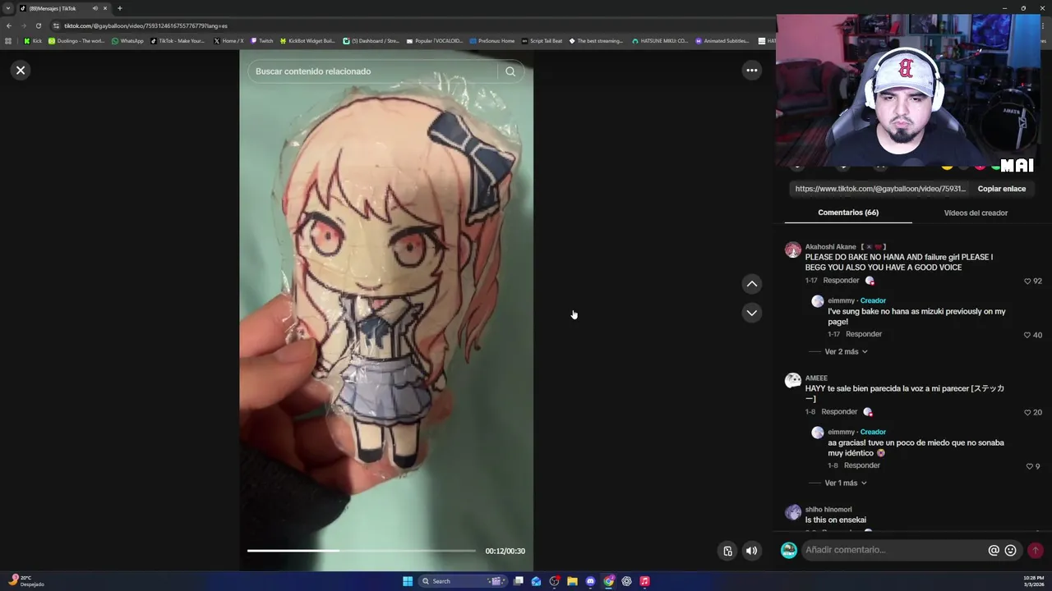
Task: Open new browser tab with plus icon
Action: (120, 8)
